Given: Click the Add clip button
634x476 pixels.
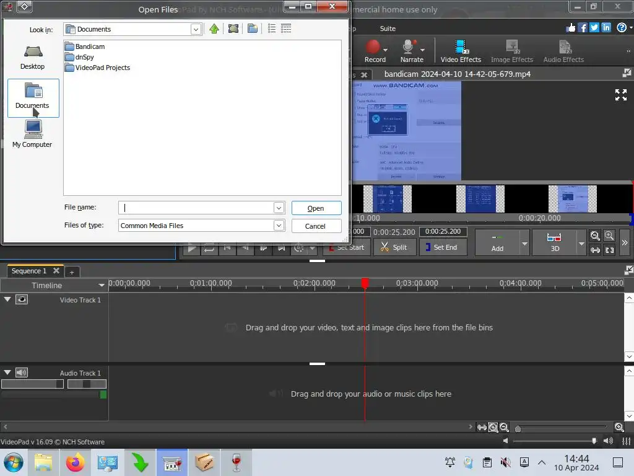Looking at the screenshot, I should [x=497, y=243].
